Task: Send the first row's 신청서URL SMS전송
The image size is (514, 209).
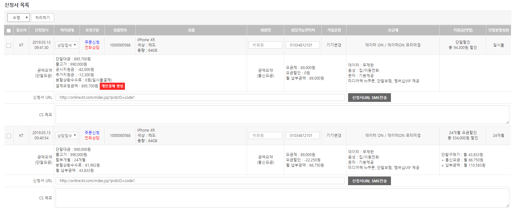Action: pyautogui.click(x=369, y=98)
